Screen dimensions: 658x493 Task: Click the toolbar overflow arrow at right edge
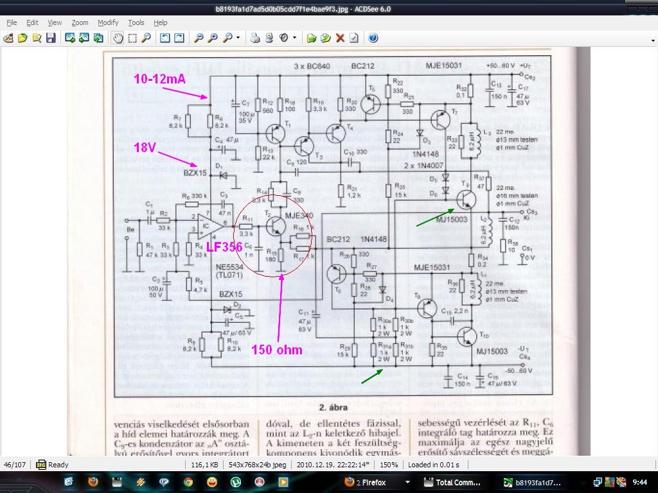coord(653,40)
